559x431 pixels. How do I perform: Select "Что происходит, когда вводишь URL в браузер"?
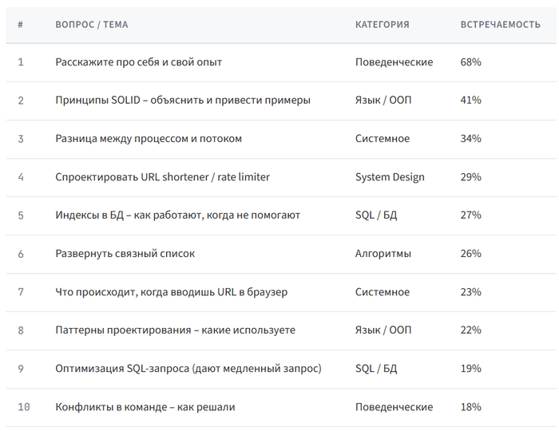click(171, 292)
